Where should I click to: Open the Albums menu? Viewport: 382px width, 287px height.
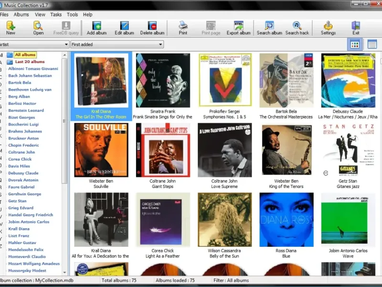point(21,15)
